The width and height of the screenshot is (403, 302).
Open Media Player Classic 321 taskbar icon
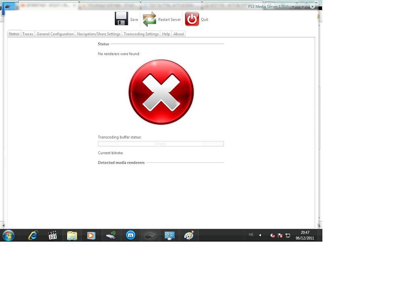coord(53,235)
